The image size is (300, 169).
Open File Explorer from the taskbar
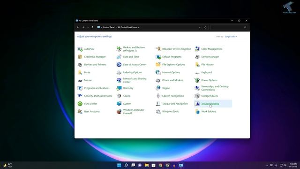(x=147, y=165)
